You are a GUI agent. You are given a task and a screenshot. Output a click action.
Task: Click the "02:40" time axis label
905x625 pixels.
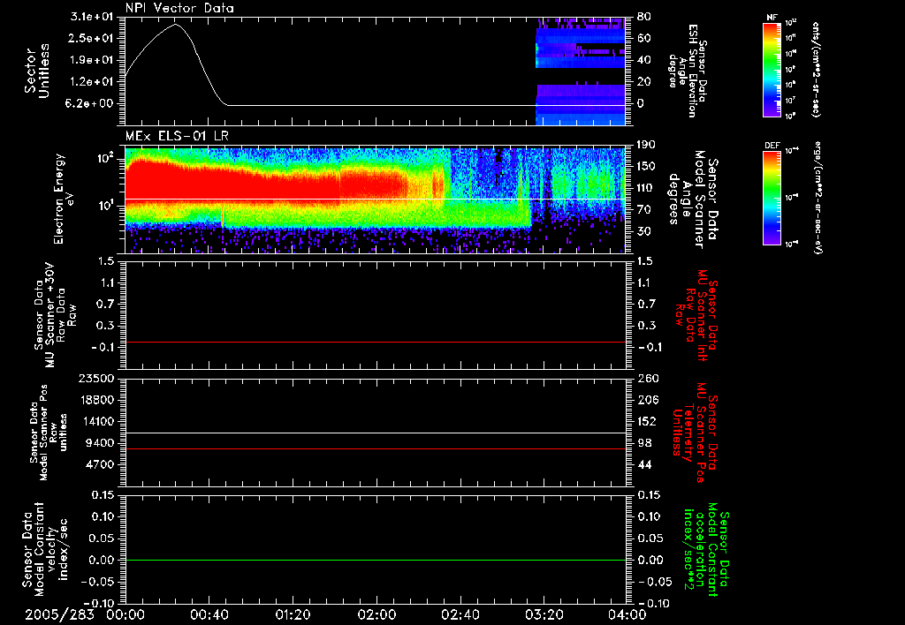coord(460,614)
